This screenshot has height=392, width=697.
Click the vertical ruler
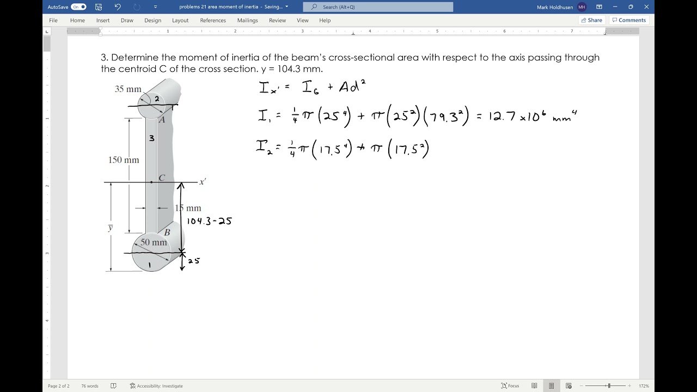[x=46, y=207]
